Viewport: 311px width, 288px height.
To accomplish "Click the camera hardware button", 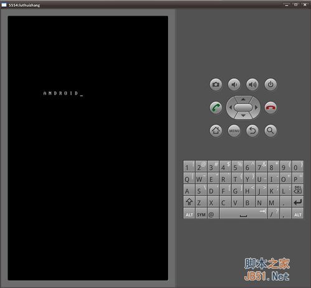I will [216, 85].
